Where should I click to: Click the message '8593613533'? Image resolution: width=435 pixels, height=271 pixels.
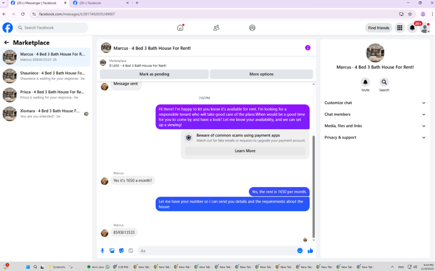point(124,233)
